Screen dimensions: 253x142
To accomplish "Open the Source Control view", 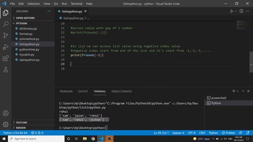I will click(6, 35).
